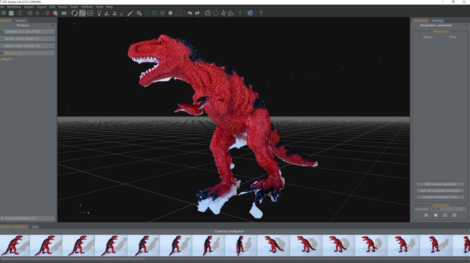This screenshot has width=470, height=263.
Task: Switch to the Log tab
Action: coord(35,226)
